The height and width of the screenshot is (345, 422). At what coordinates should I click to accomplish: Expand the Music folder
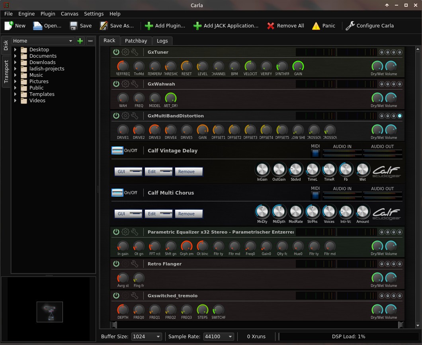pyautogui.click(x=16, y=75)
